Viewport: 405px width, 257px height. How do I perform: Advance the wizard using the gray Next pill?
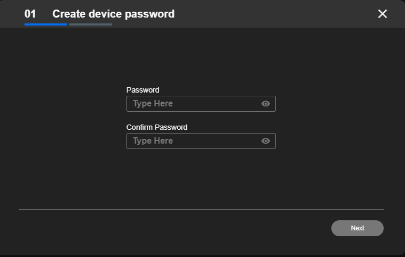[358, 228]
